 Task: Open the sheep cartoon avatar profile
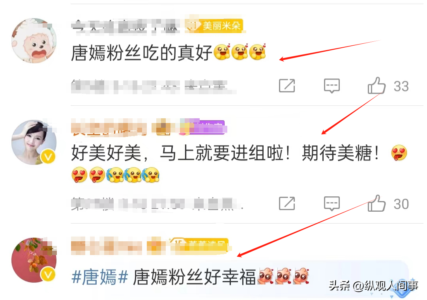34,41
